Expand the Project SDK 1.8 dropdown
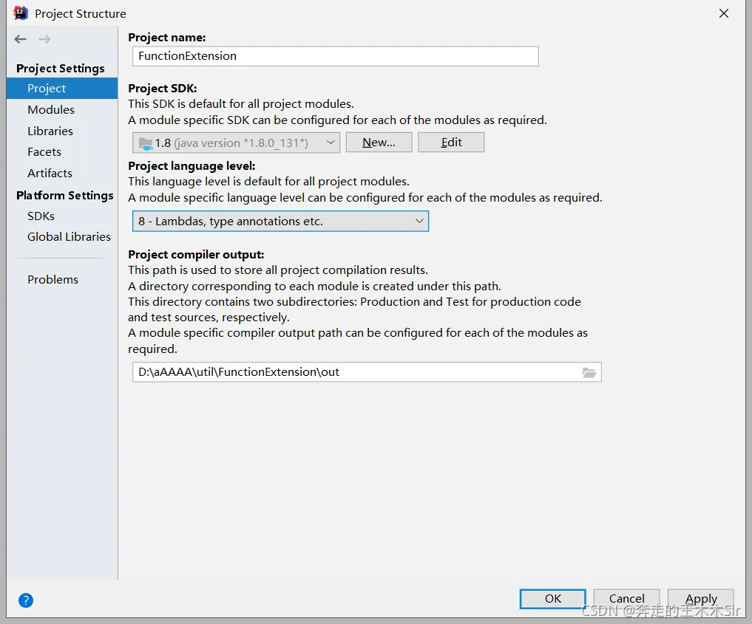Screen dimensions: 752x624 pos(236,143)
